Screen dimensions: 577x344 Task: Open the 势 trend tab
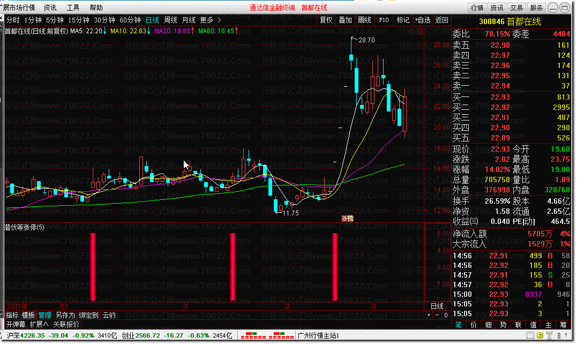504,325
